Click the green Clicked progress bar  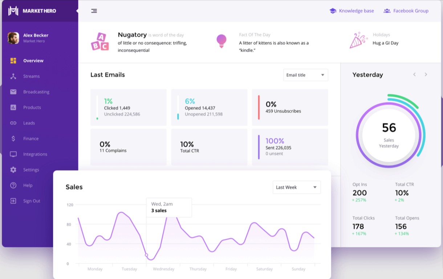(97, 107)
